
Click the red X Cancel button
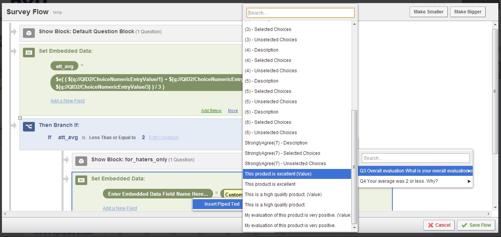pos(439,225)
